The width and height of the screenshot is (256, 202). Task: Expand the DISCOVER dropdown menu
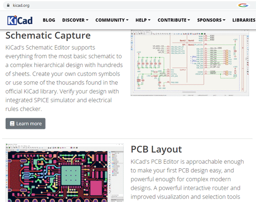click(75, 20)
